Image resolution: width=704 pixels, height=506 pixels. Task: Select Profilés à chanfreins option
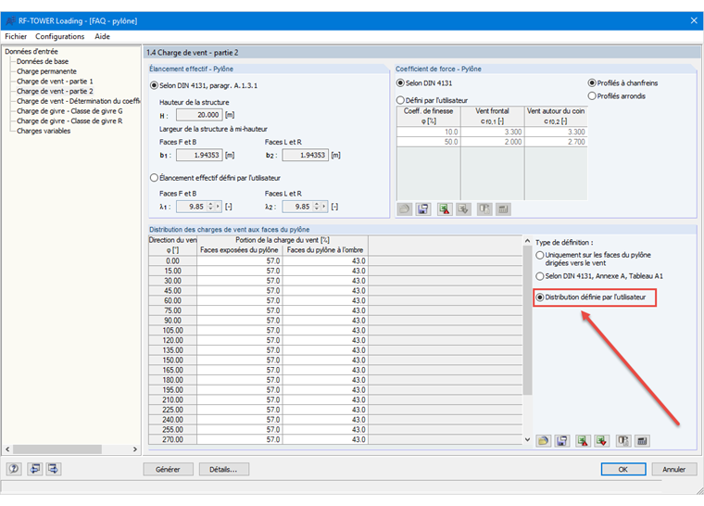coord(592,83)
